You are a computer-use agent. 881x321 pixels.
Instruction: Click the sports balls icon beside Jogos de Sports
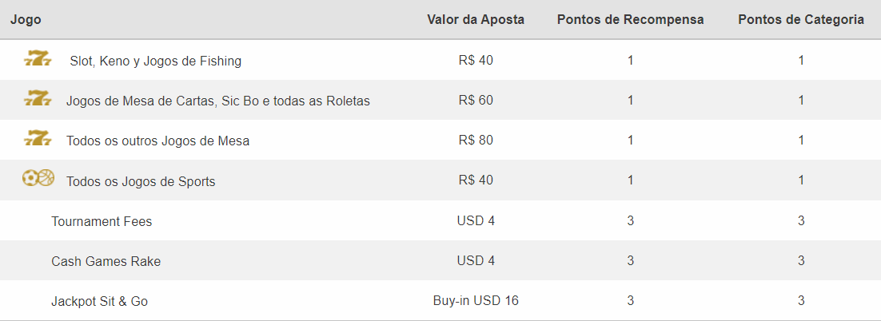[x=38, y=178]
